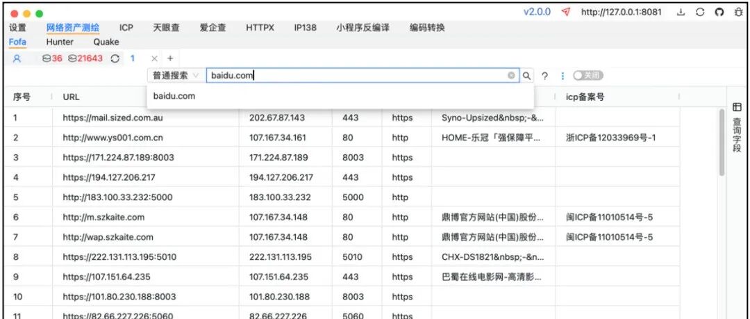Click the refresh icon beside the download icon

tap(700, 13)
